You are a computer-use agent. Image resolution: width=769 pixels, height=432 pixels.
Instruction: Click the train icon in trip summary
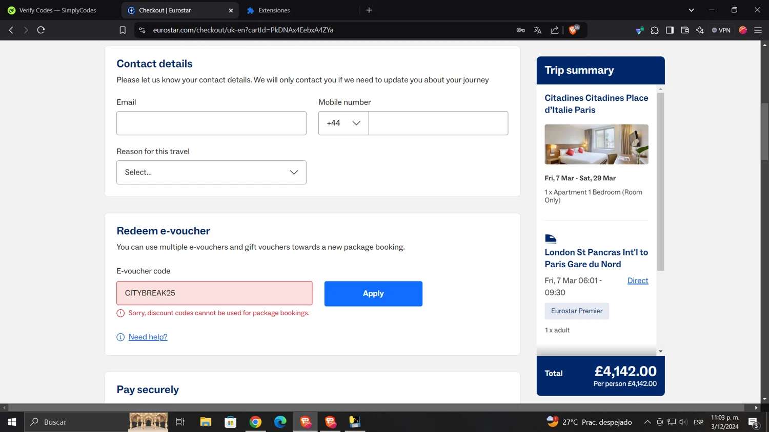[x=551, y=239]
